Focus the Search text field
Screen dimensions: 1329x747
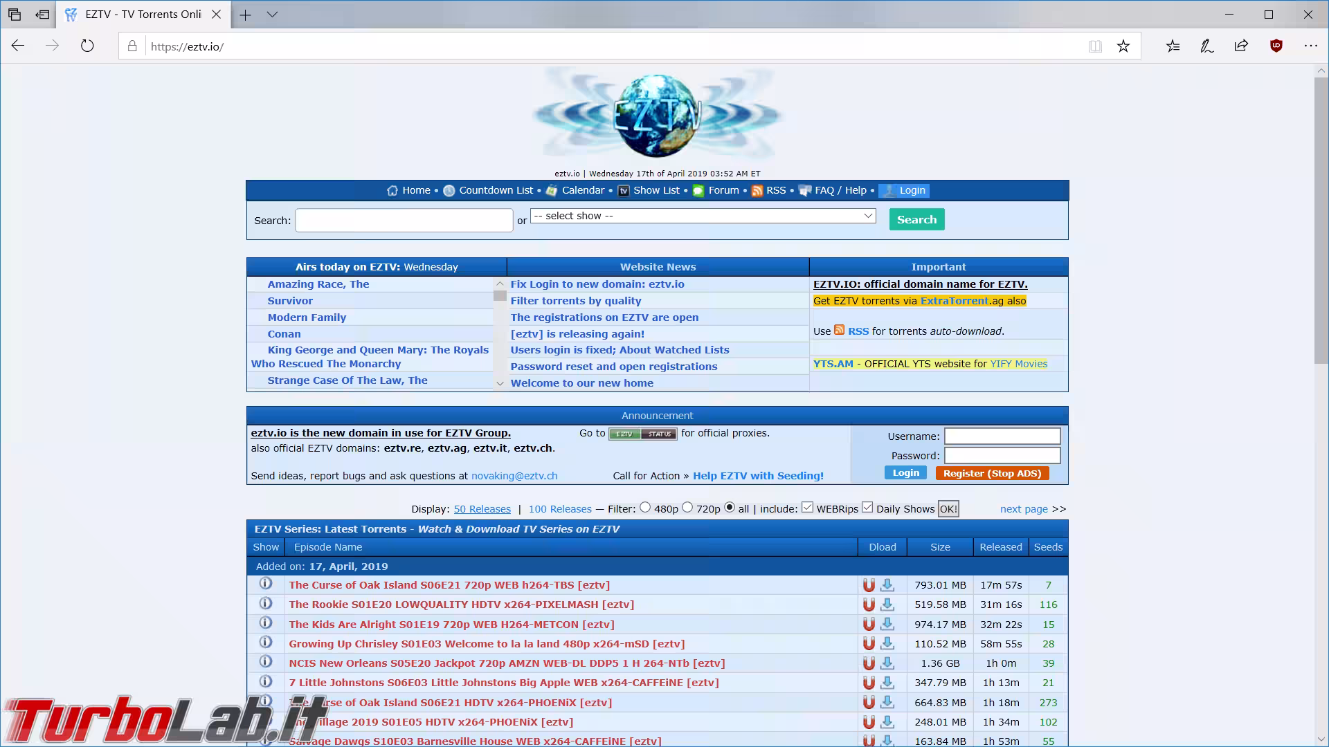404,221
